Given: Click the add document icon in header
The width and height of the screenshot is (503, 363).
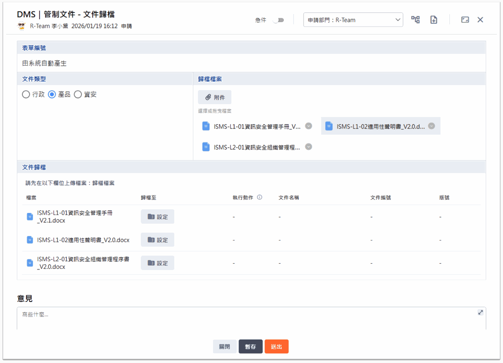Looking at the screenshot, I should [434, 20].
